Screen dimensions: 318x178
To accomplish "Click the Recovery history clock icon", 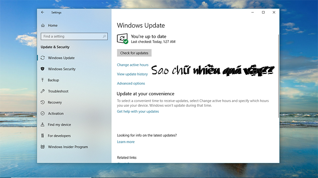I will [43, 102].
